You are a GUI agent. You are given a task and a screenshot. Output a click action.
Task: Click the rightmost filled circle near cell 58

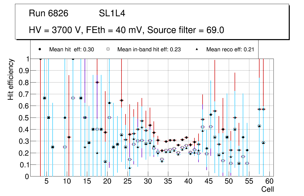[263, 109]
